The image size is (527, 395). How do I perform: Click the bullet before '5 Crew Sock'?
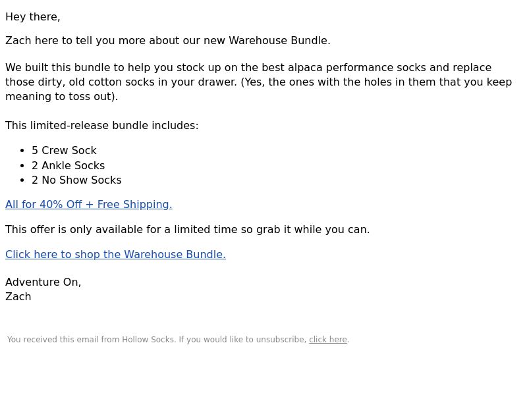(22, 151)
